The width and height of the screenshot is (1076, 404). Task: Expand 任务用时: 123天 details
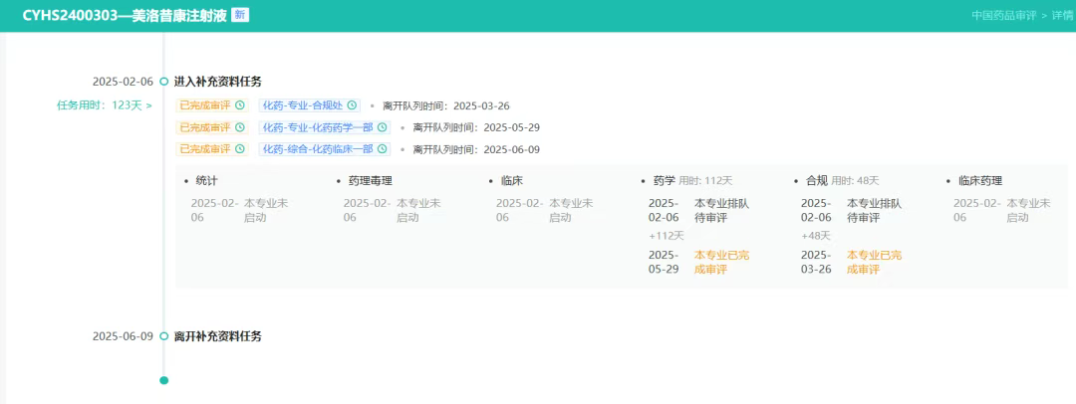104,105
